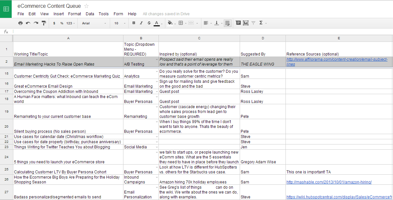This screenshot has height=200, width=393.
Task: Click the Undo arrow icon
Action: (x=28, y=23)
